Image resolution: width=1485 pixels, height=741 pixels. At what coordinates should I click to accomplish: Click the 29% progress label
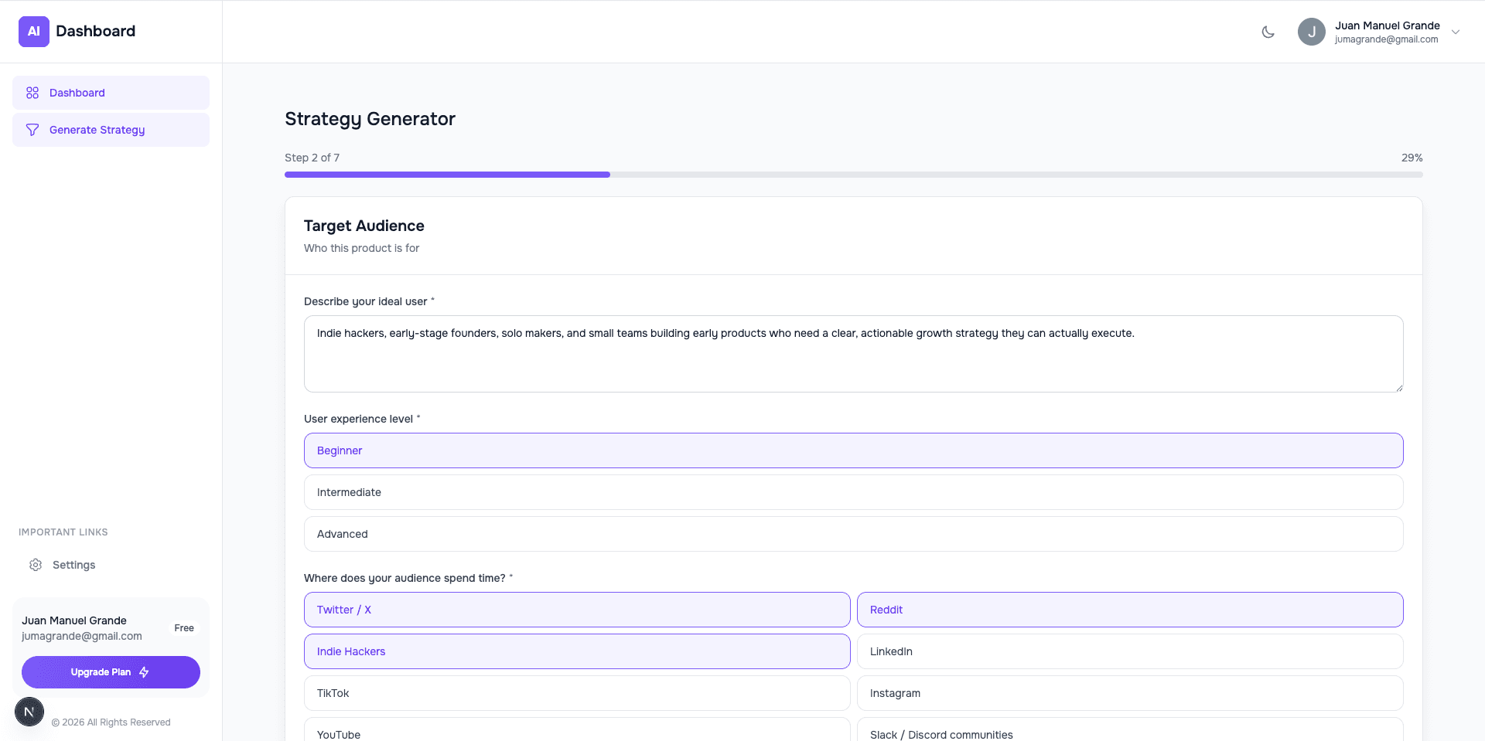coord(1412,158)
